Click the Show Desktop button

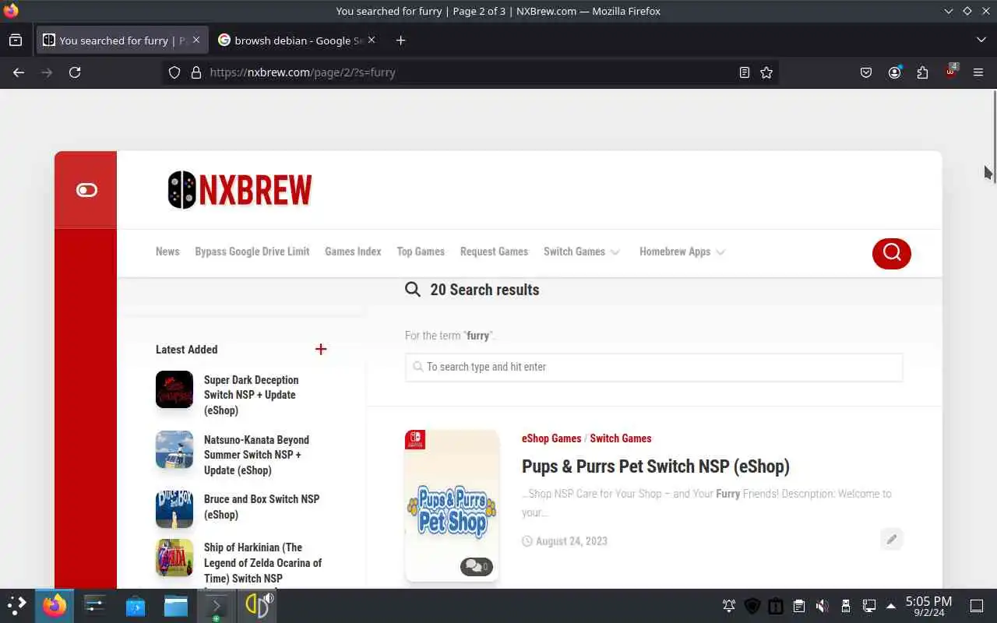coord(976,606)
